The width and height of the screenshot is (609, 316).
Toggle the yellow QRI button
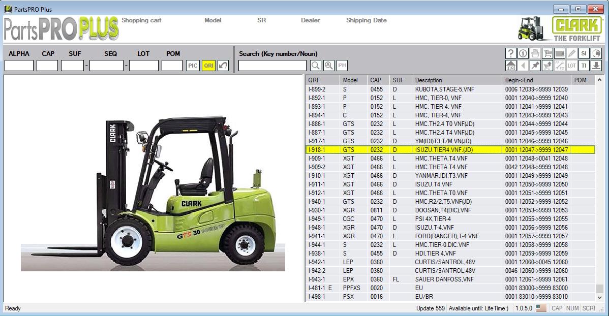pyautogui.click(x=208, y=66)
